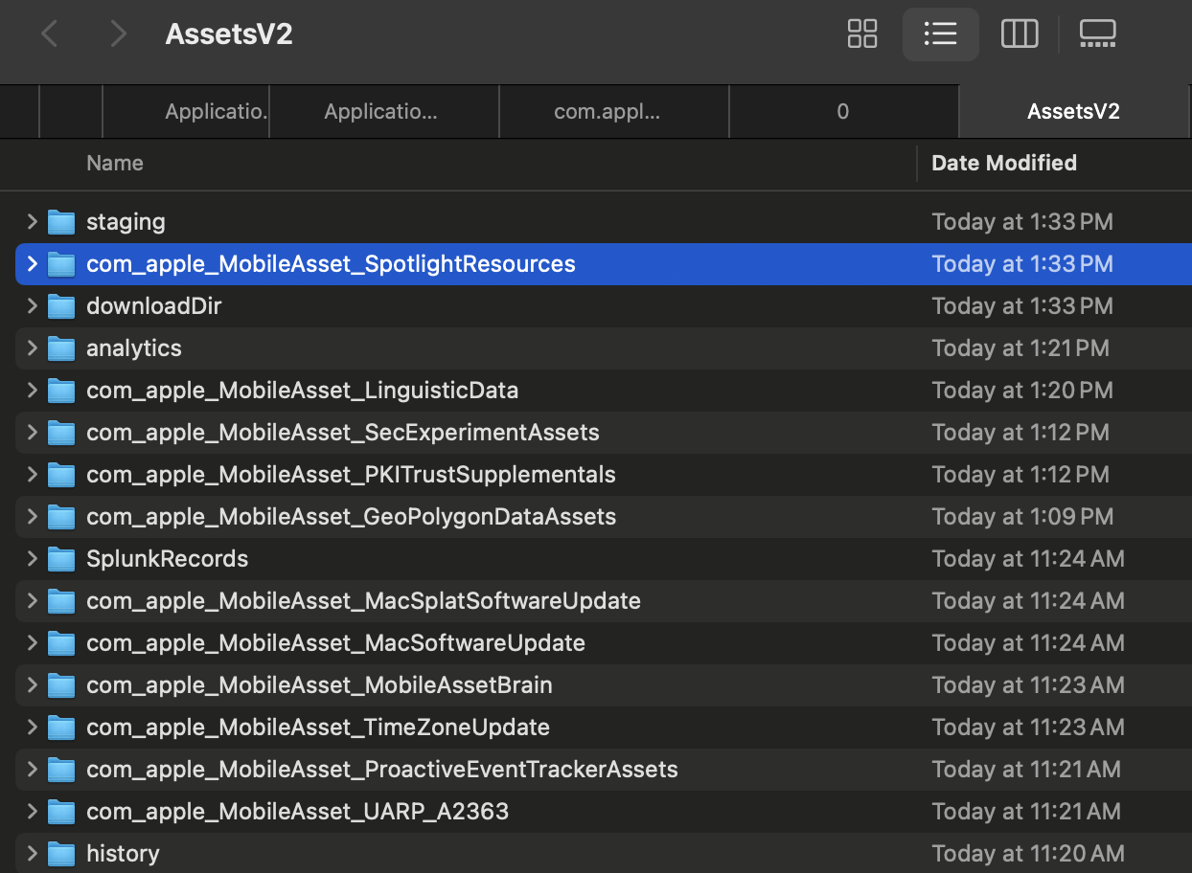Select the name com_apple_MobileAsset_MobileAssetBrain
This screenshot has width=1192, height=873.
click(319, 685)
